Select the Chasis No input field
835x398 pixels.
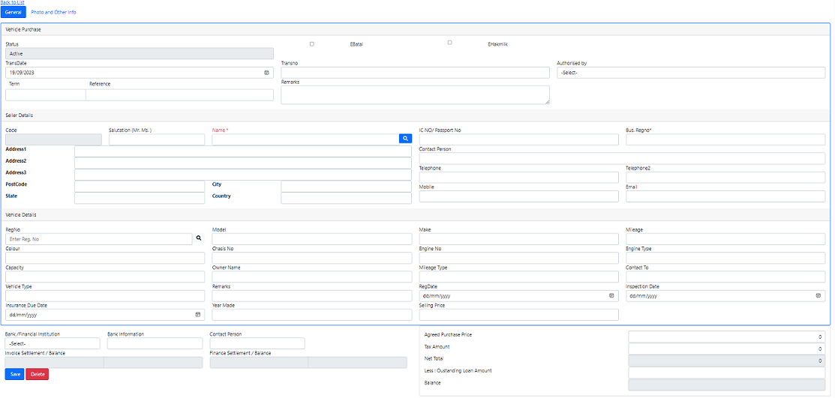(x=311, y=258)
